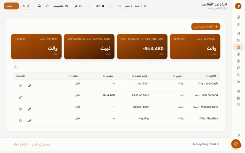Select the Cash on Hand card
Viewport: 245px width, 153px height.
point(142,46)
